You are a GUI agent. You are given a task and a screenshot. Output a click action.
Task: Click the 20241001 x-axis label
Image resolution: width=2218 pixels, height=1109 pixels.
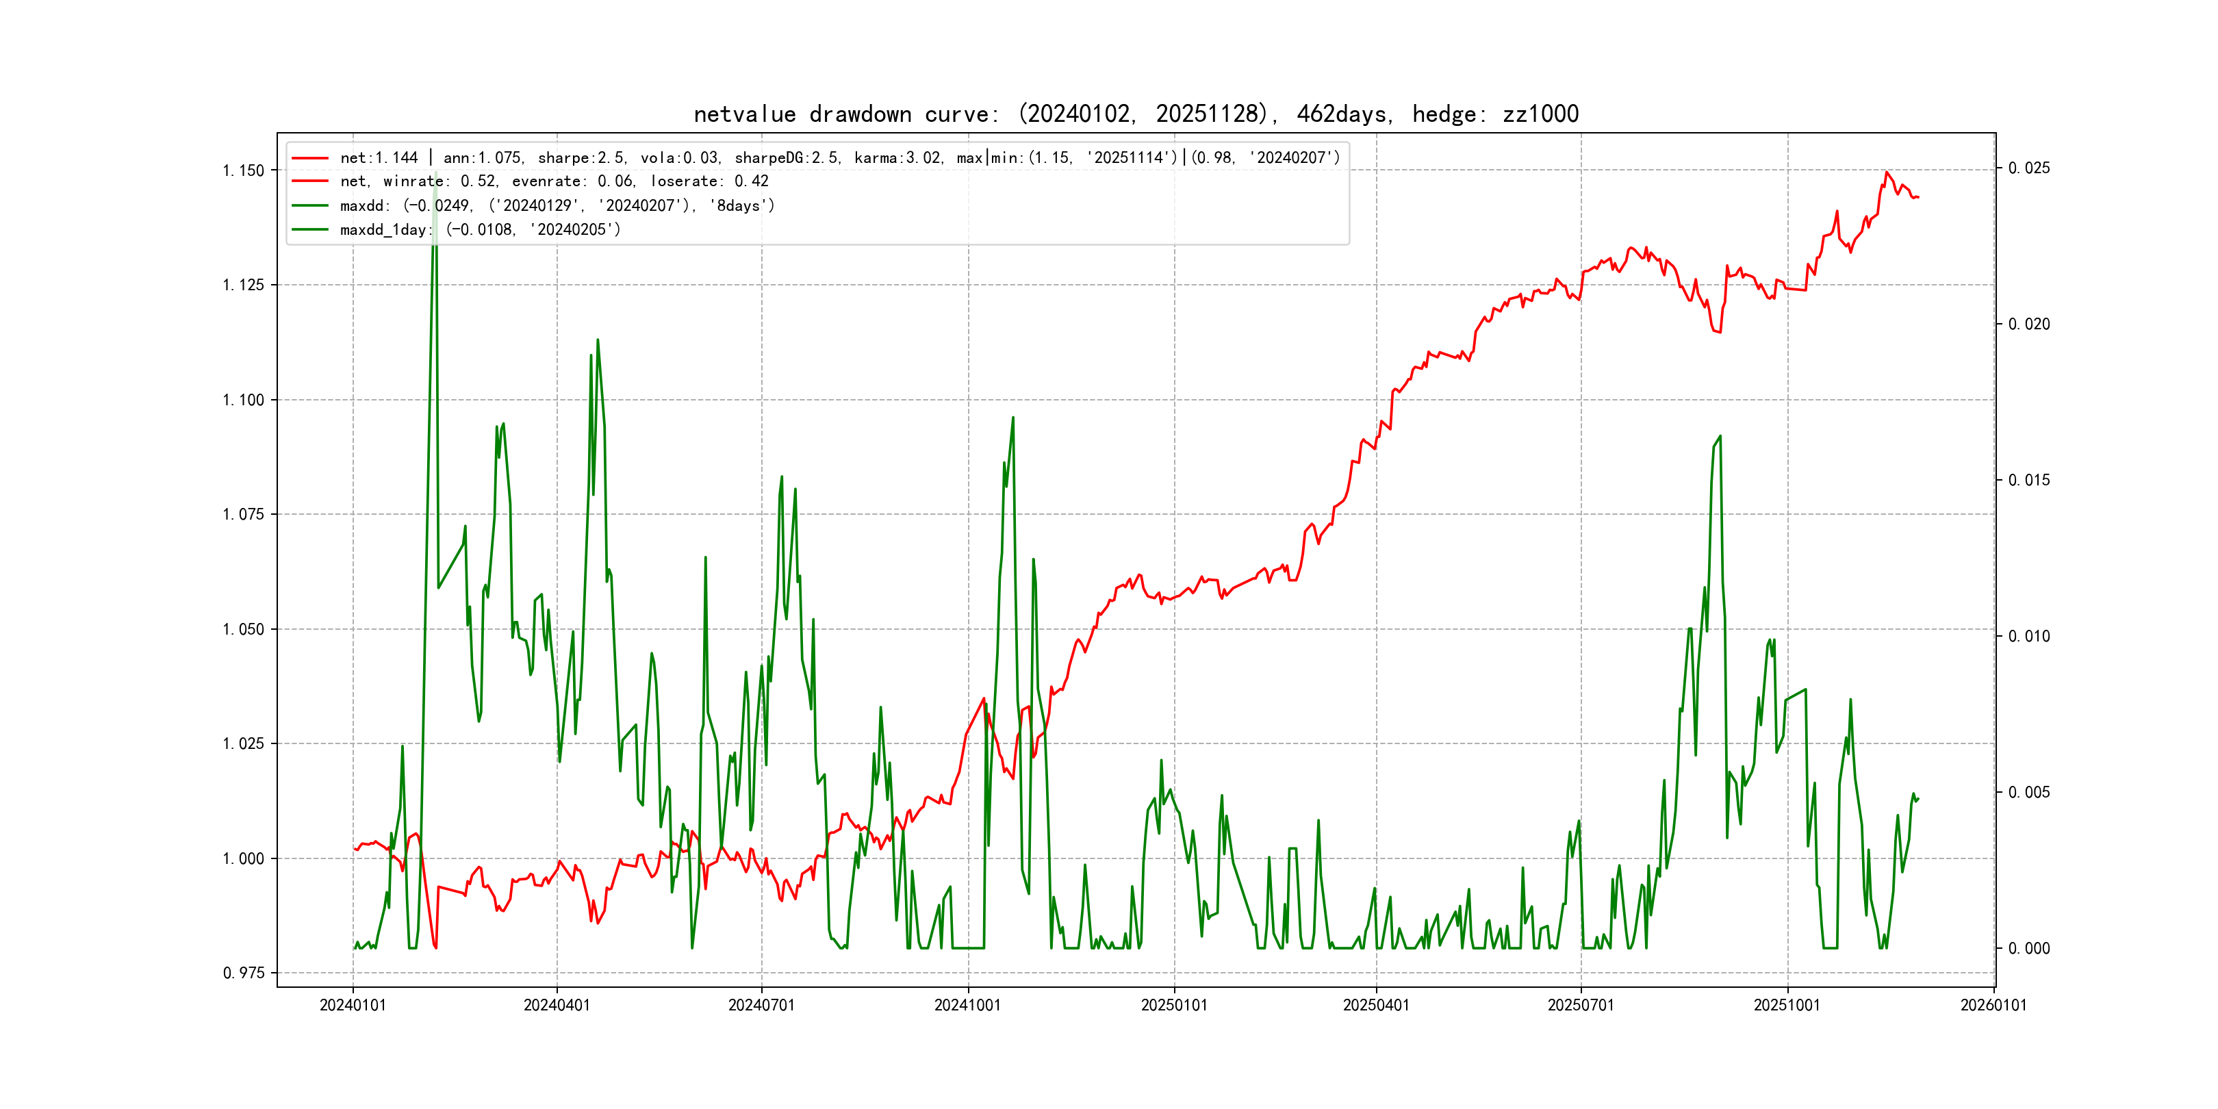point(968,1005)
